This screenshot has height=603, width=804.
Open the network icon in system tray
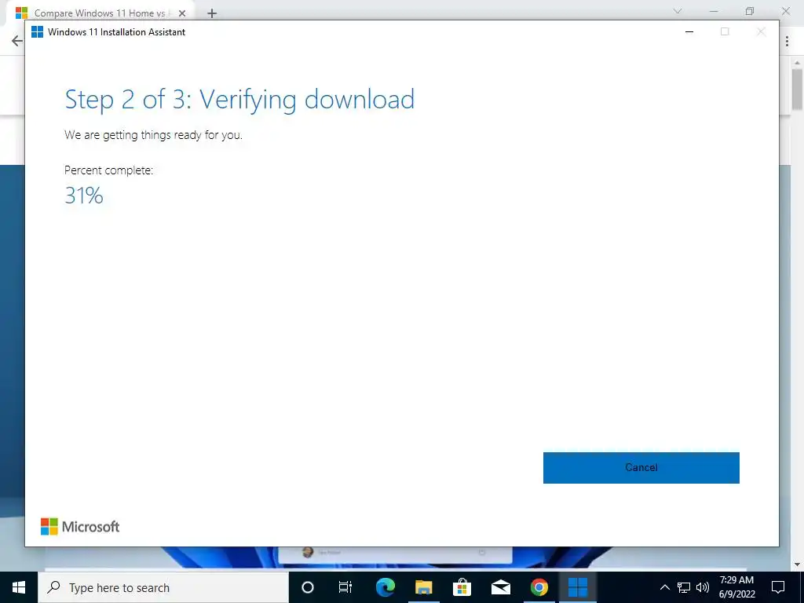684,587
